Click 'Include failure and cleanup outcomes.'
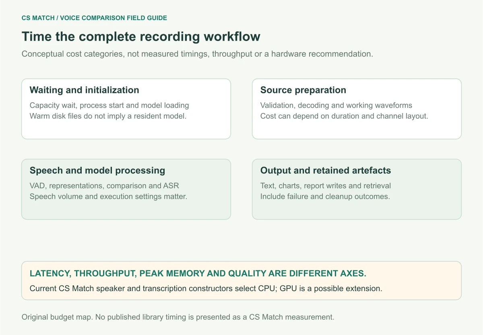Viewport: 483px width, 335px height. (325, 196)
